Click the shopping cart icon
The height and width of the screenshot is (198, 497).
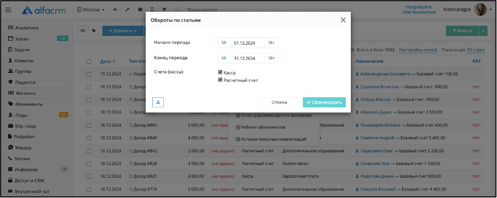(164, 10)
